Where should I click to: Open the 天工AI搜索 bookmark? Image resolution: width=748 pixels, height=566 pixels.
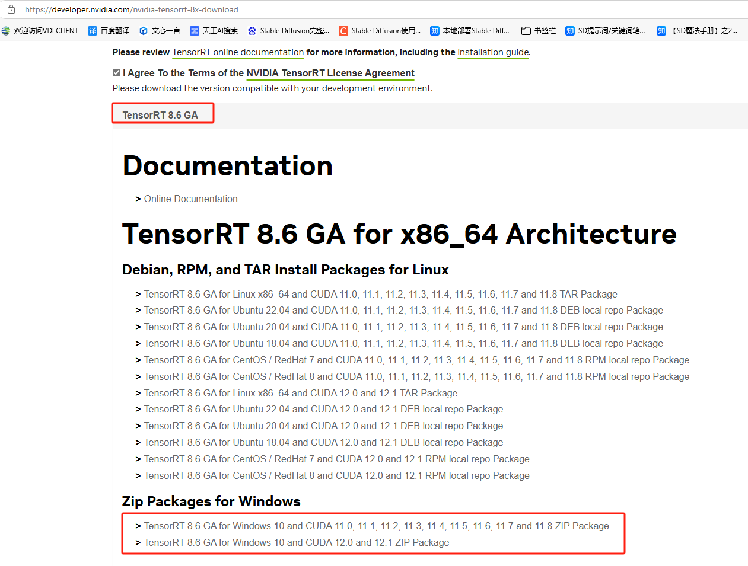tap(214, 31)
